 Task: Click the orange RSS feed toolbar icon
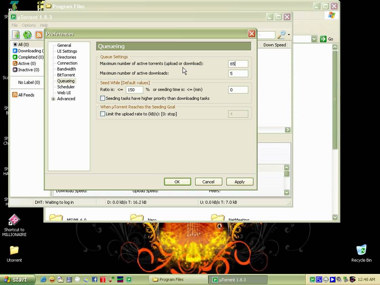(39, 35)
